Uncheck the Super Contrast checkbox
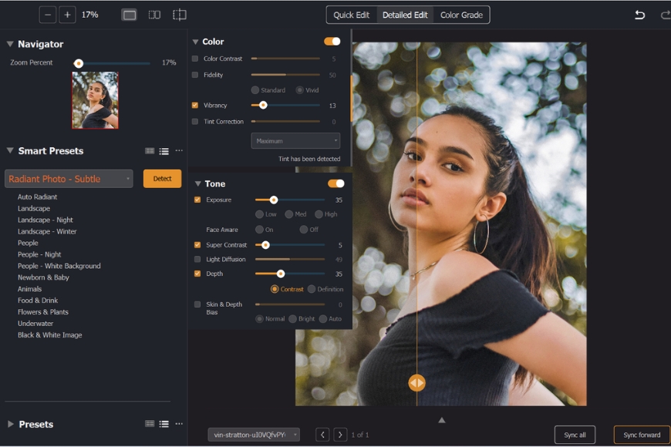This screenshot has width=671, height=447. (197, 245)
